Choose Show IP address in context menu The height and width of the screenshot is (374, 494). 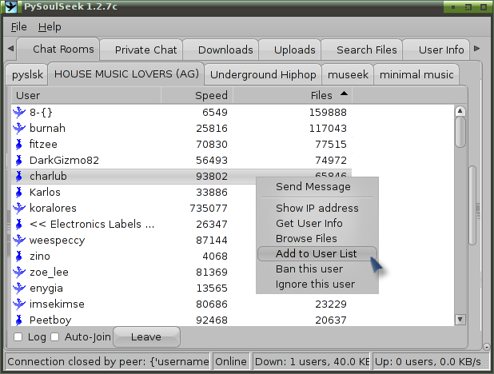(317, 208)
